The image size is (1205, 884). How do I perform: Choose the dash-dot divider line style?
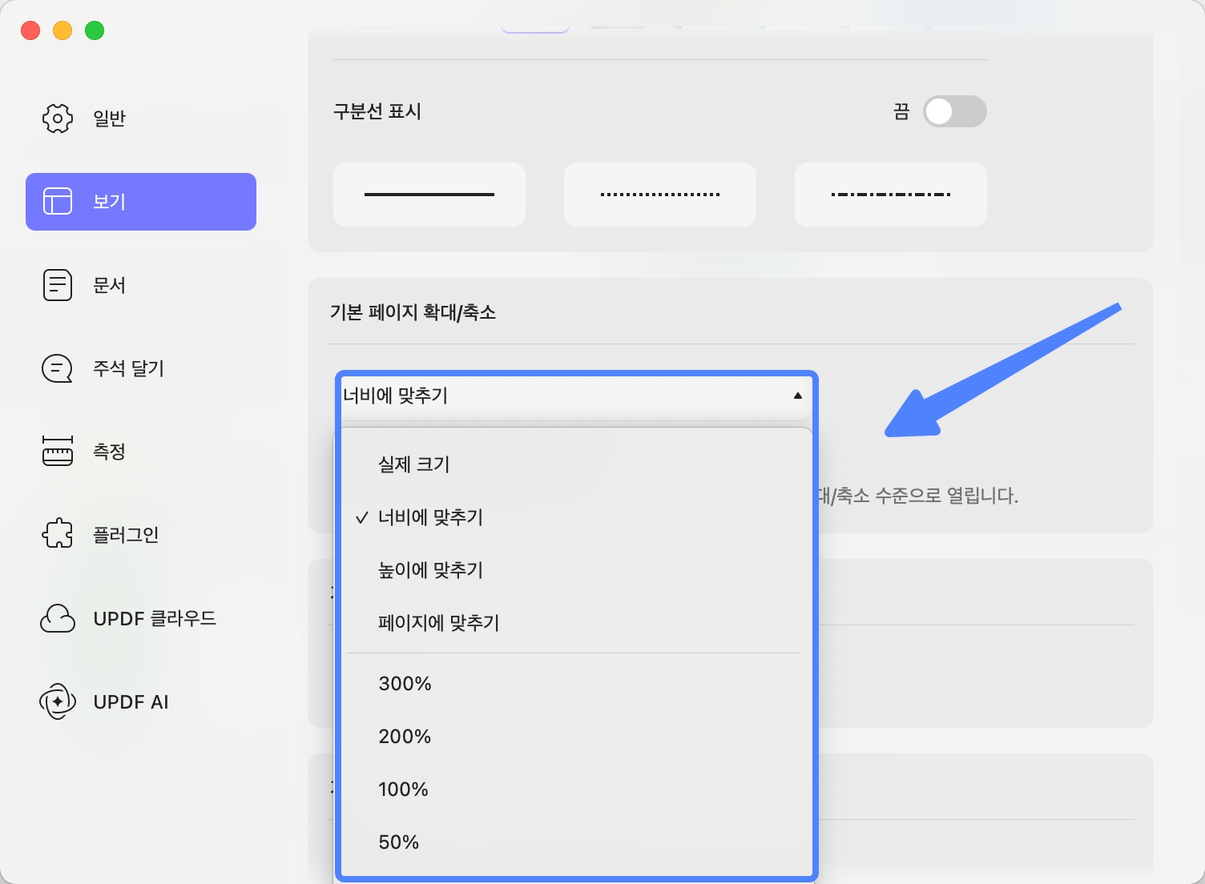pos(891,195)
